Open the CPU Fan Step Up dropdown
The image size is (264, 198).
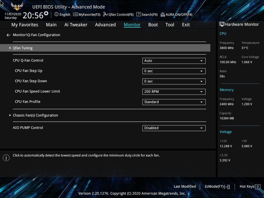pyautogui.click(x=174, y=71)
